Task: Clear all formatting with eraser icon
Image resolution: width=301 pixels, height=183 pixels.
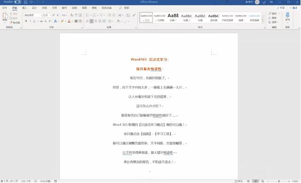Action: pyautogui.click(x=72, y=15)
